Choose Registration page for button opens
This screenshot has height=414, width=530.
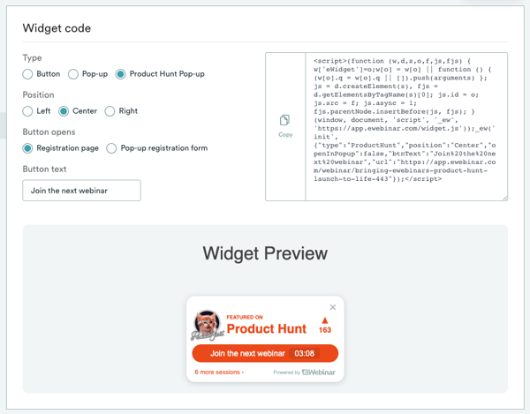(28, 148)
